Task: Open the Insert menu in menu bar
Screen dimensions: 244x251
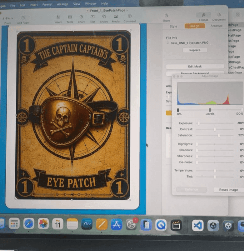Action: tap(34, 5)
